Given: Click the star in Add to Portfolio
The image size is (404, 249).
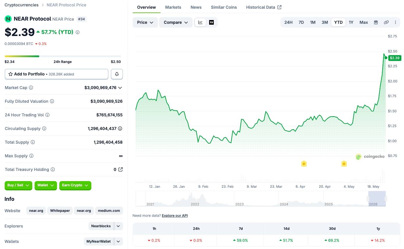Looking at the screenshot, I should (x=10, y=74).
